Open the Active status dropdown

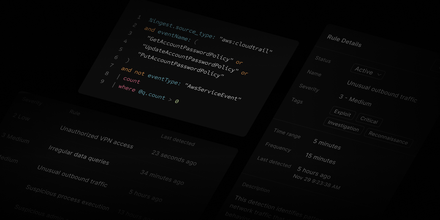[368, 71]
